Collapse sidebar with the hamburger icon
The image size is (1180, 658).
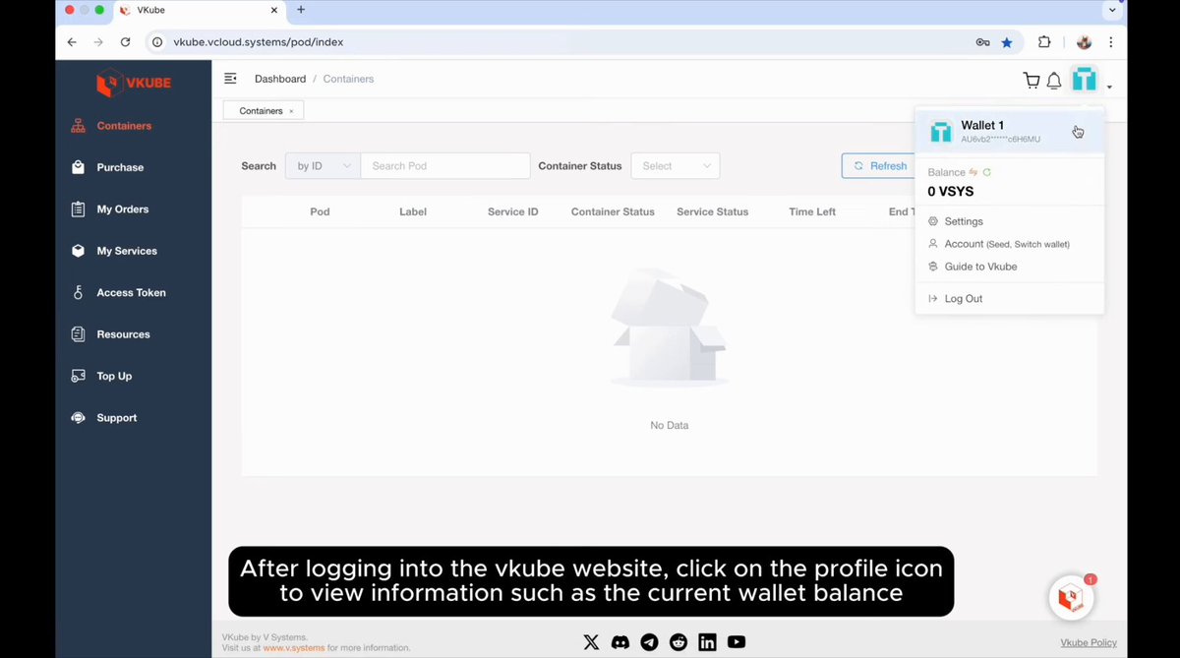[x=230, y=79]
